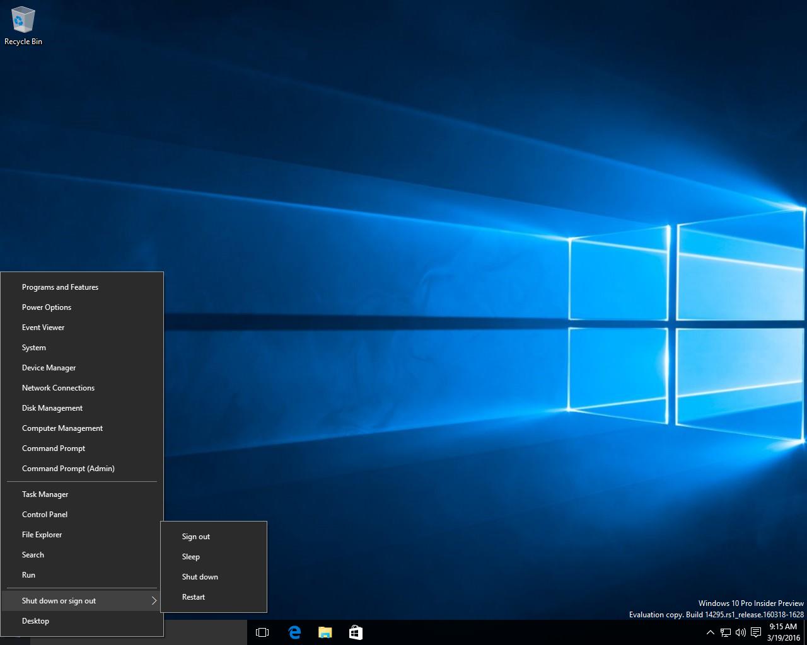Launch Event Viewer
Image resolution: width=807 pixels, height=645 pixels.
82,328
